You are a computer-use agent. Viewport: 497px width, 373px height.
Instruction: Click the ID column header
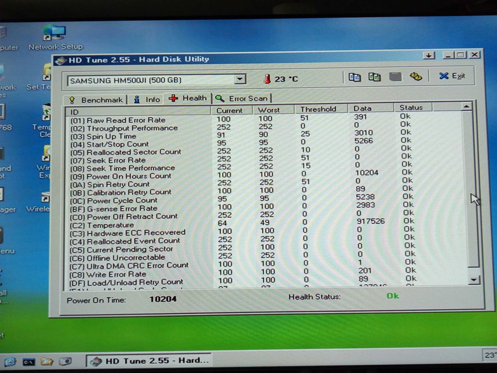tap(138, 112)
